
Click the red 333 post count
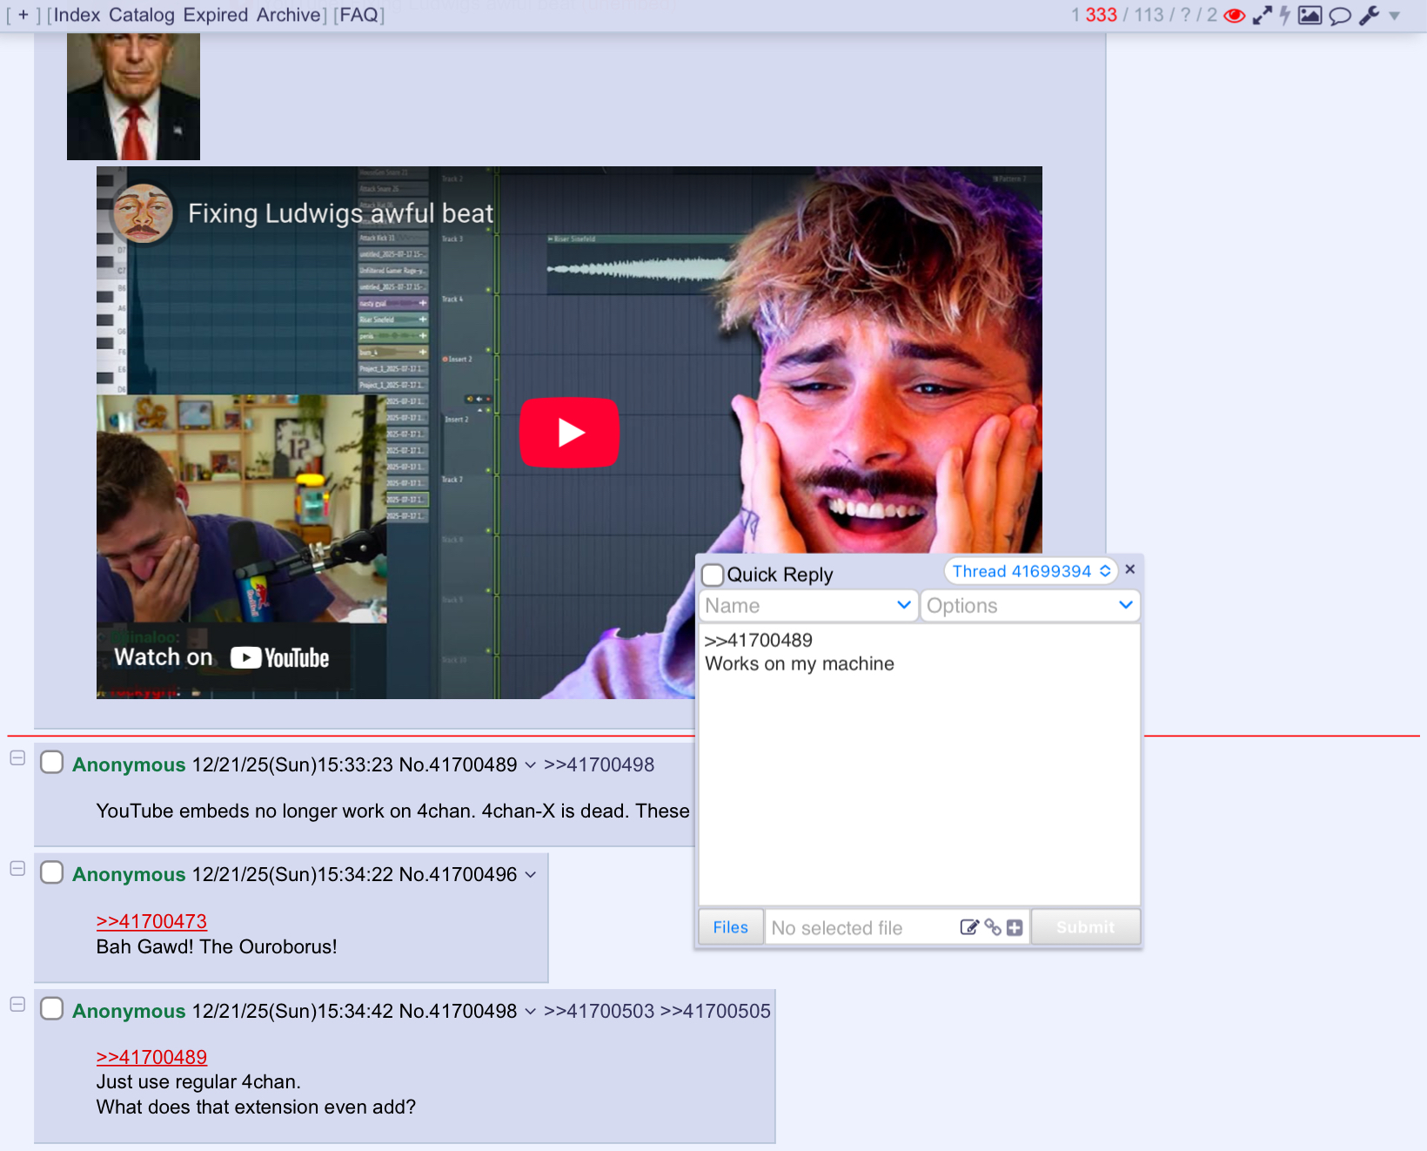tap(1101, 15)
